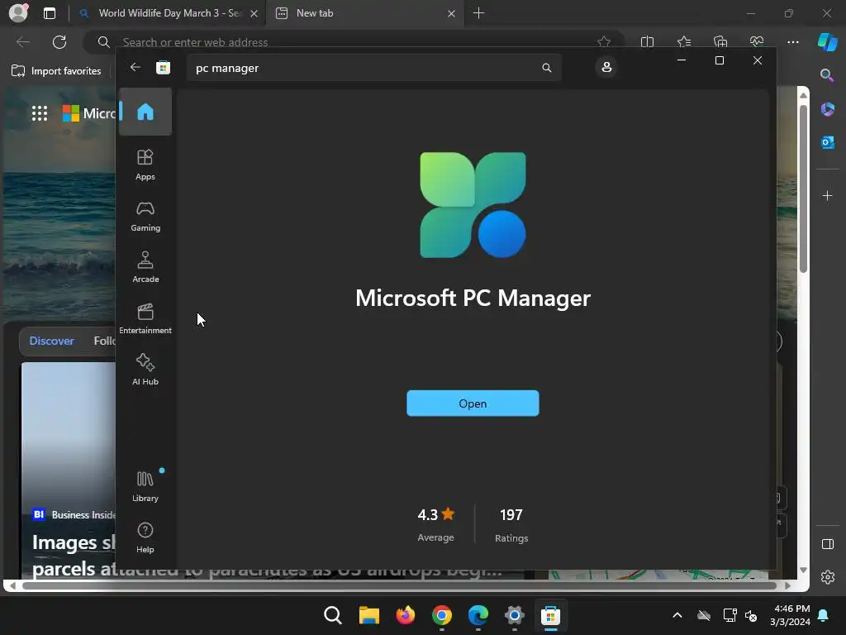Viewport: 846px width, 635px height.
Task: Open the notifications bell in tray
Action: [824, 615]
